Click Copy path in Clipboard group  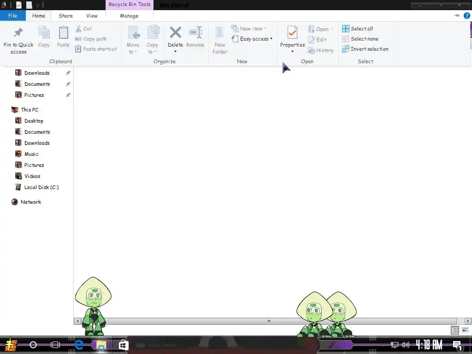pos(91,39)
